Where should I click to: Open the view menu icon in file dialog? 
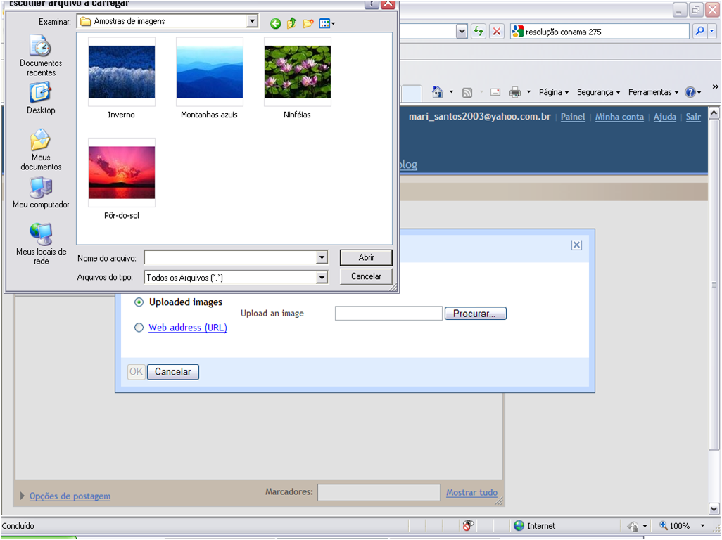(x=327, y=23)
